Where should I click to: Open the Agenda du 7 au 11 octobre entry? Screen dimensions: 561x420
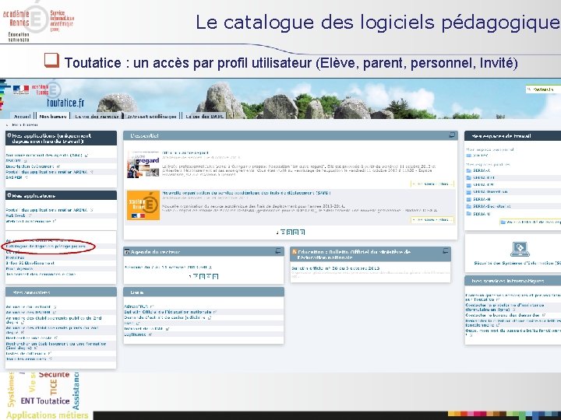166,267
